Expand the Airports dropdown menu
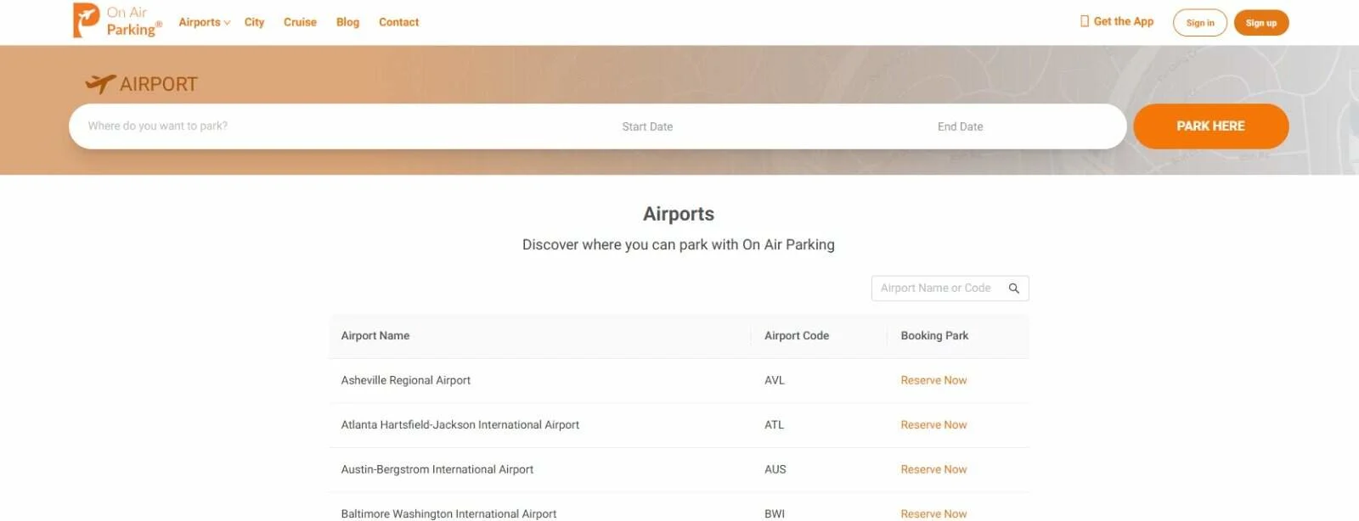 pyautogui.click(x=204, y=22)
